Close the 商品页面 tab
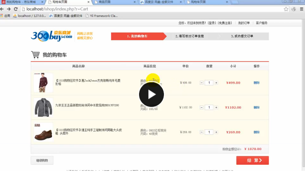Viewport: 305px width, 180px height. click(135, 2)
